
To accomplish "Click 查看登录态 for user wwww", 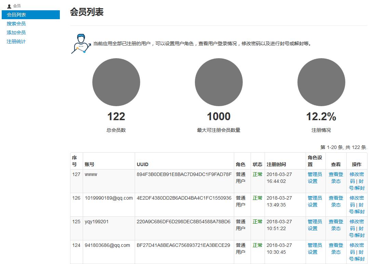I will [x=336, y=178].
